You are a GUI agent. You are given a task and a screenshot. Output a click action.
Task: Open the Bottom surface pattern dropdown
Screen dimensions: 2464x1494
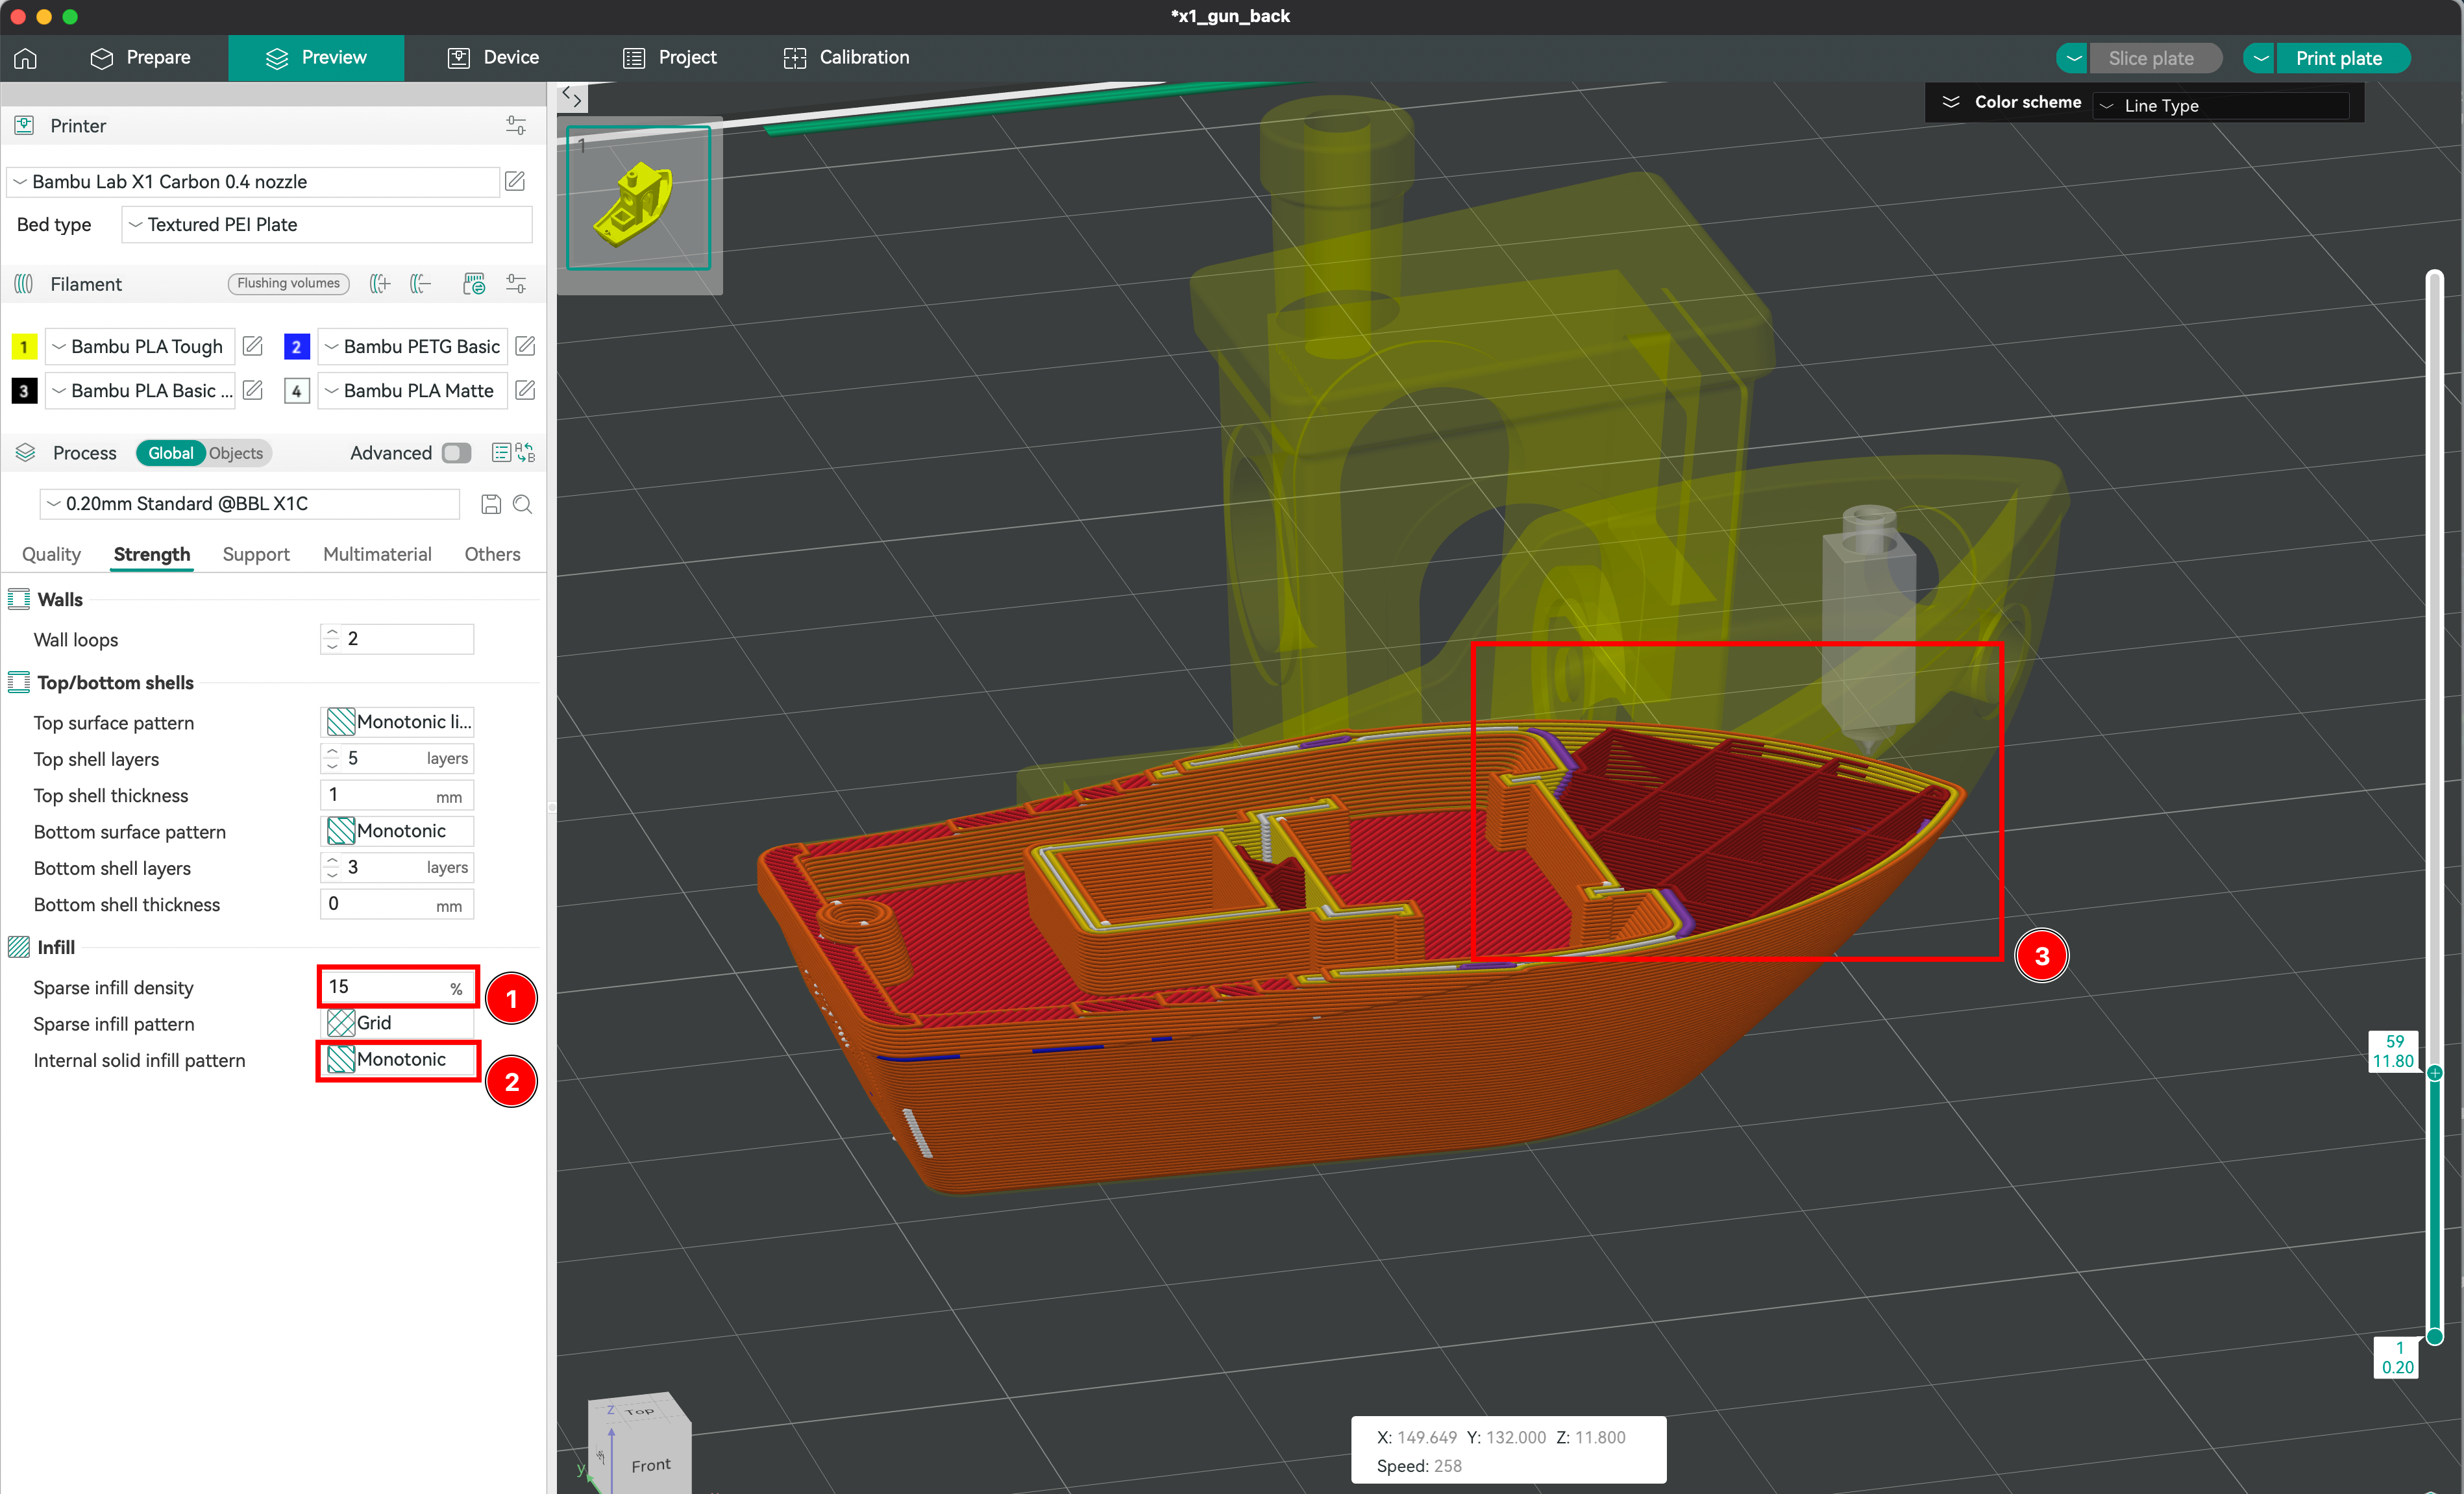398,831
